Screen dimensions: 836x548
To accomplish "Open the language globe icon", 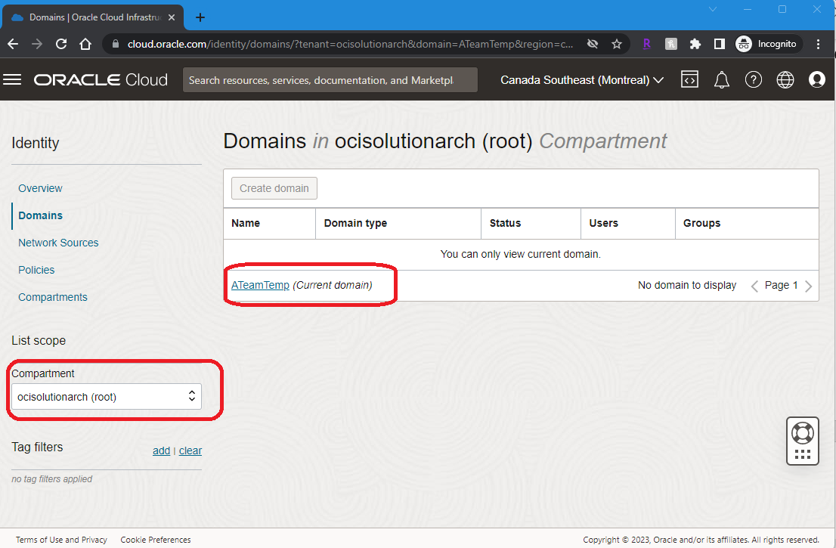I will [x=785, y=80].
